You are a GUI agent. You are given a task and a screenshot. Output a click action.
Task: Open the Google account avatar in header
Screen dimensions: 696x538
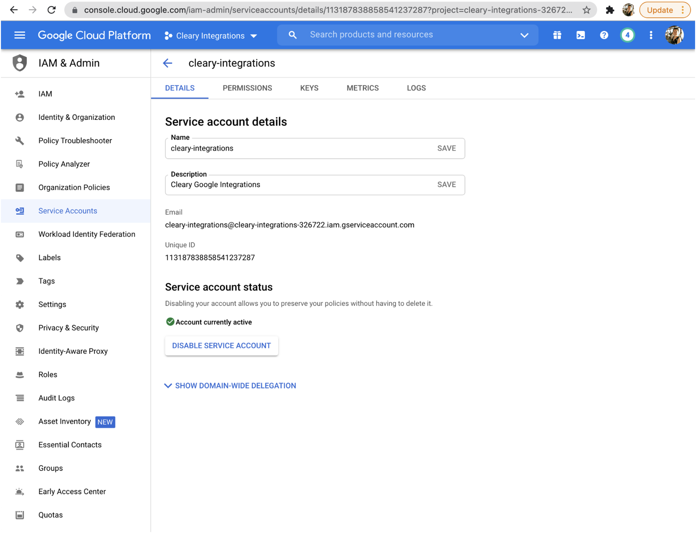coord(674,35)
